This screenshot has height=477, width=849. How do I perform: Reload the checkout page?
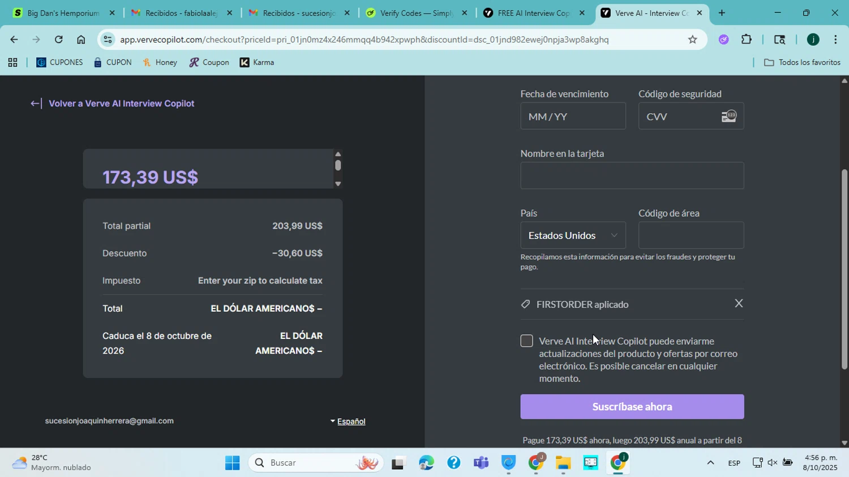59,40
